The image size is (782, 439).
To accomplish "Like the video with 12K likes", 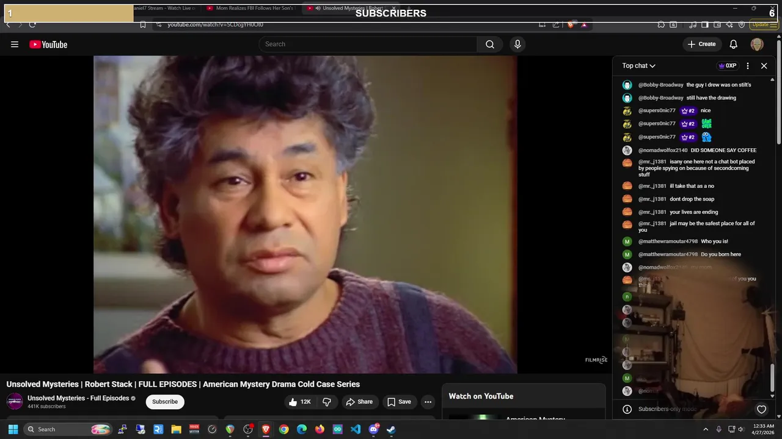I will click(x=300, y=402).
